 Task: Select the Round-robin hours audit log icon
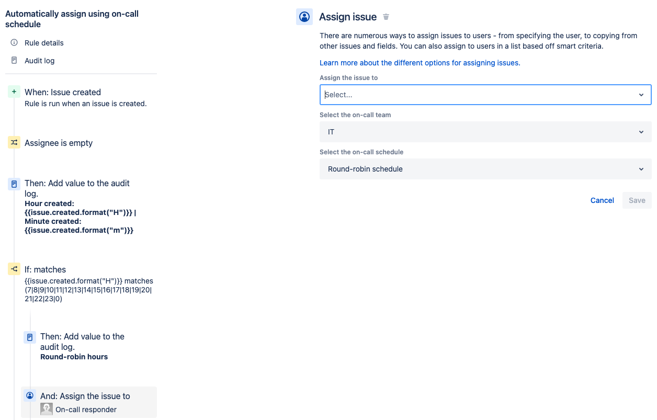point(30,337)
